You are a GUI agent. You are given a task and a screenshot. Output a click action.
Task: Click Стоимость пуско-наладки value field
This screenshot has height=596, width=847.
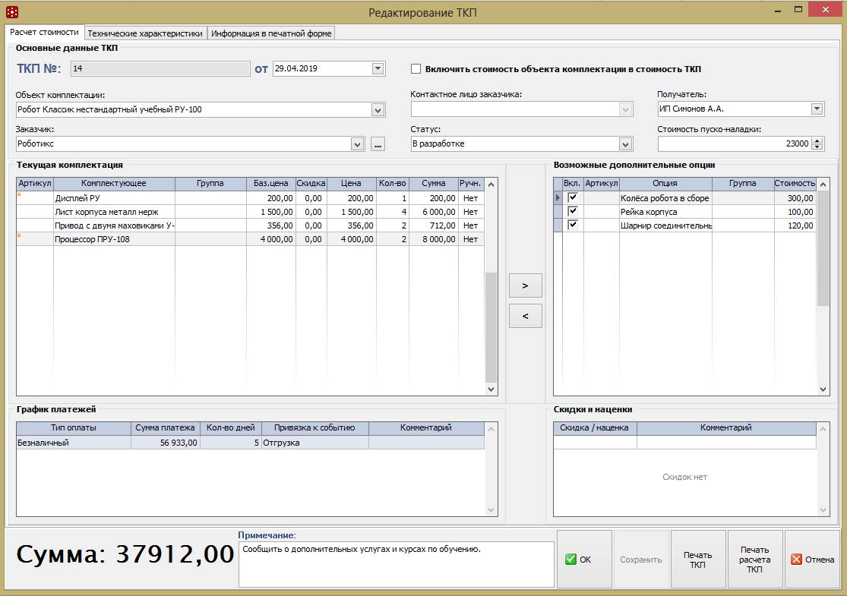point(735,143)
